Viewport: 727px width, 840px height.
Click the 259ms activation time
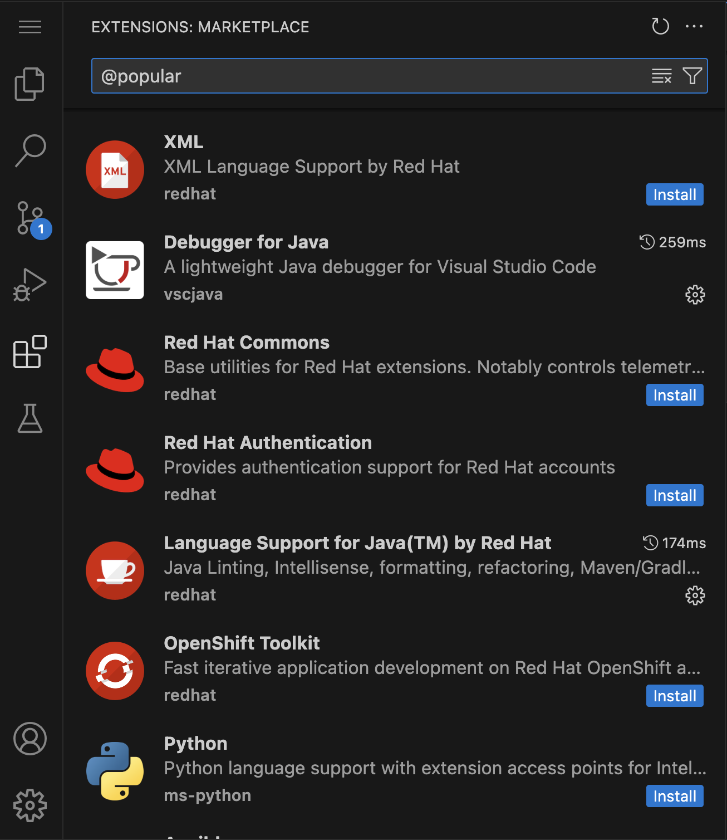pyautogui.click(x=672, y=242)
